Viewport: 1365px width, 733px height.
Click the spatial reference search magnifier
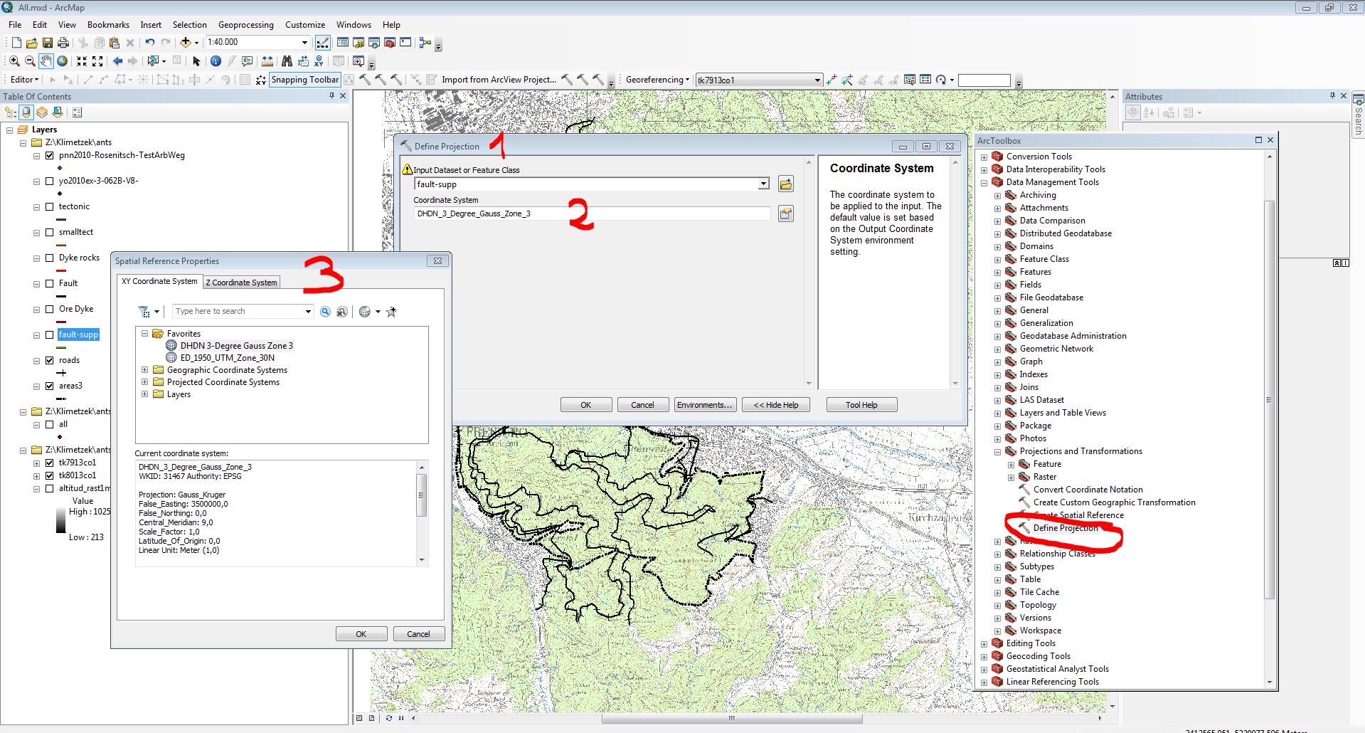pyautogui.click(x=325, y=312)
